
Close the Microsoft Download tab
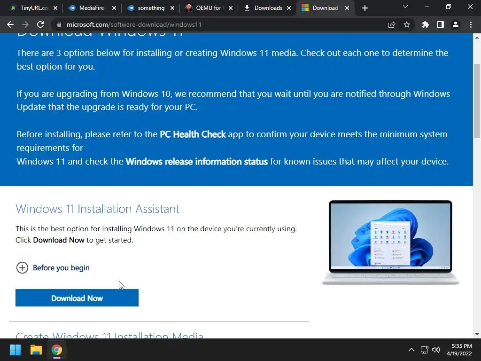(x=347, y=8)
